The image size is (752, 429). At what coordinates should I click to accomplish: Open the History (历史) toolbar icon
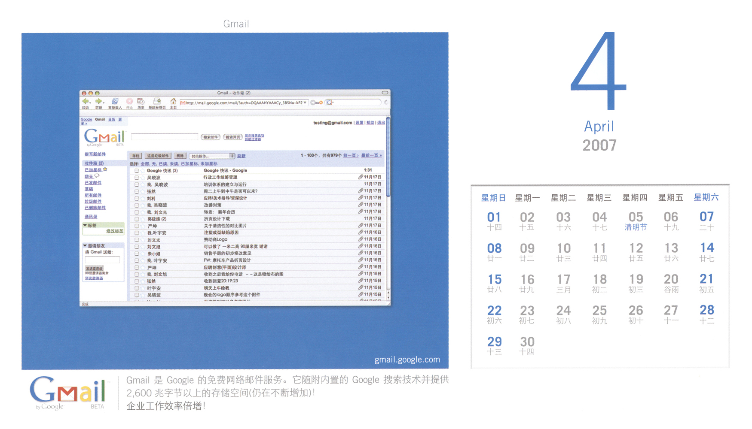141,101
